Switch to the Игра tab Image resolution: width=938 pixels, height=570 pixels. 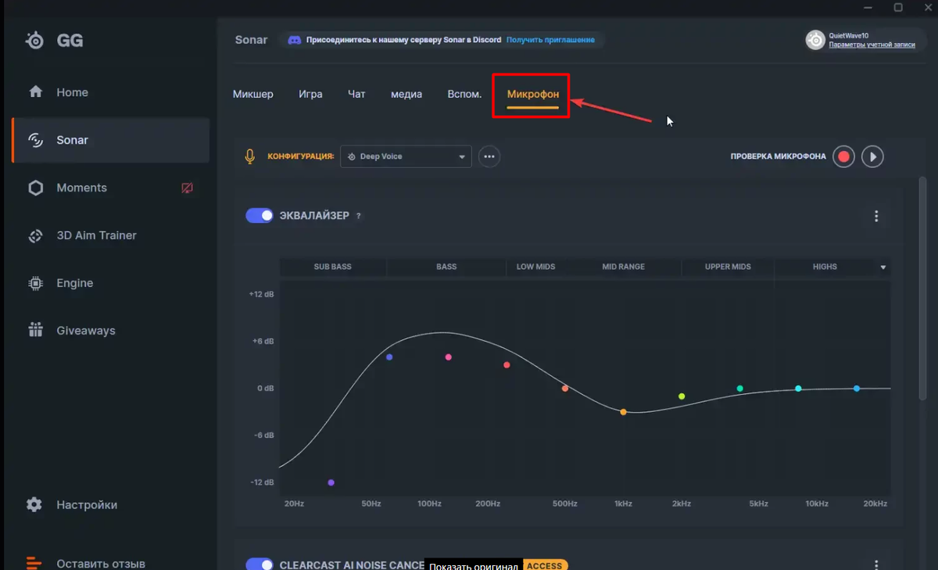click(x=310, y=94)
